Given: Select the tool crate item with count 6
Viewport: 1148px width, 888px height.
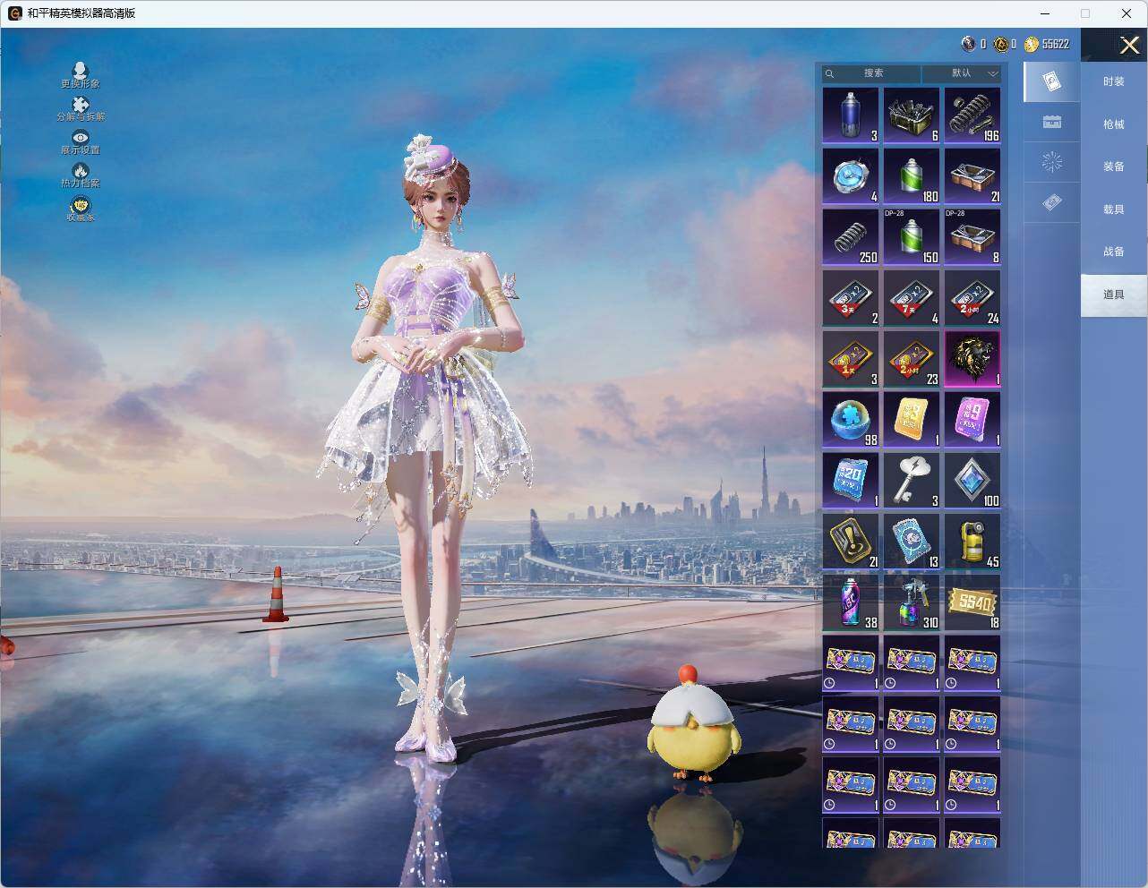Looking at the screenshot, I should [912, 115].
